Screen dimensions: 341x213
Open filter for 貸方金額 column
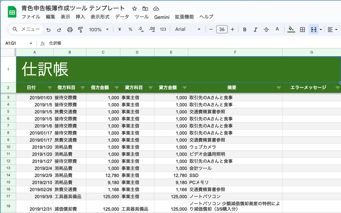click(x=184, y=88)
